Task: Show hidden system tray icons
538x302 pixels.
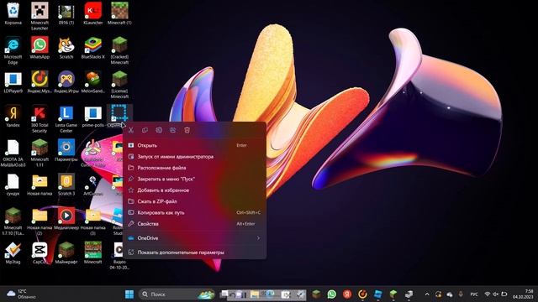Action: coord(427,294)
